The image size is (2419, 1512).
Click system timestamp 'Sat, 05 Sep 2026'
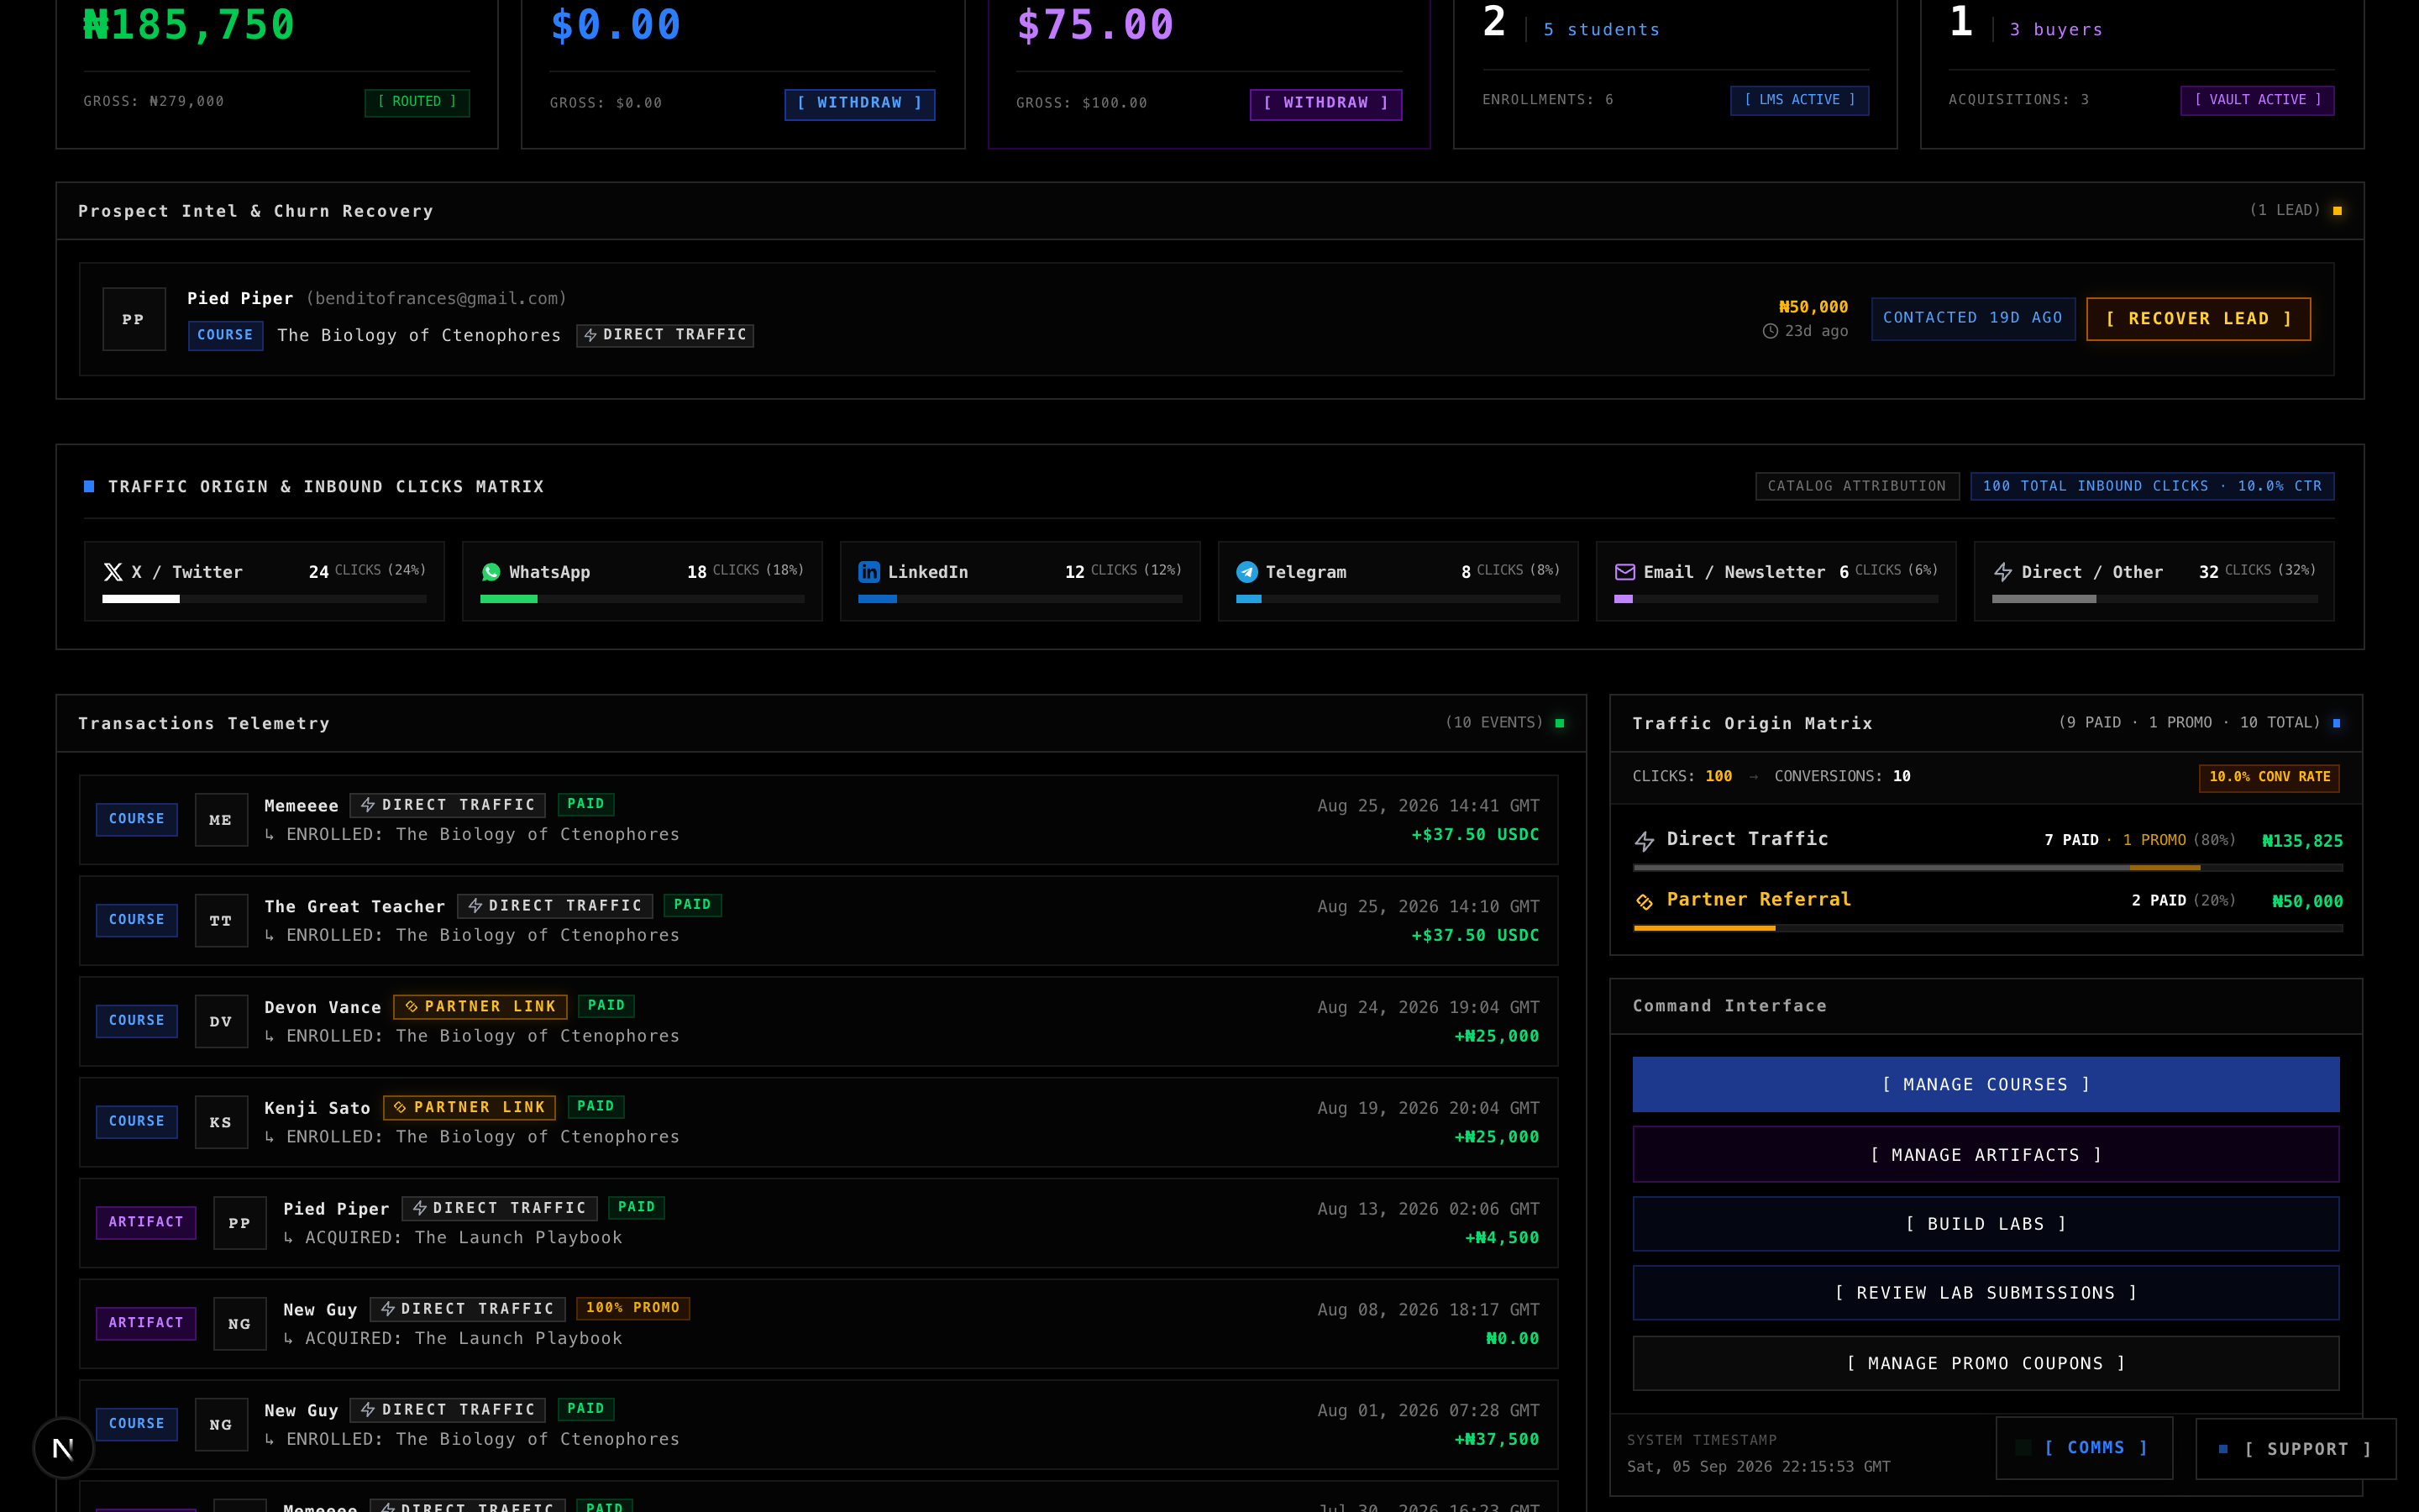(x=1757, y=1467)
